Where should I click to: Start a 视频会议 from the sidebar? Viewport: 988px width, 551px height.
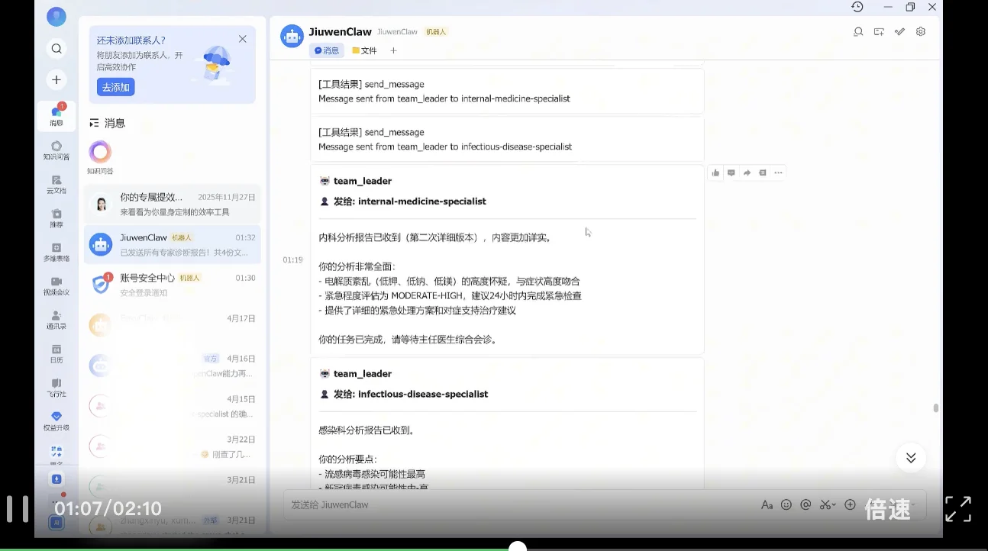pyautogui.click(x=57, y=284)
